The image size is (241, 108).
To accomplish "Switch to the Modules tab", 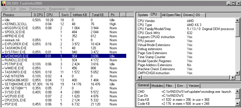I will click(x=157, y=86).
